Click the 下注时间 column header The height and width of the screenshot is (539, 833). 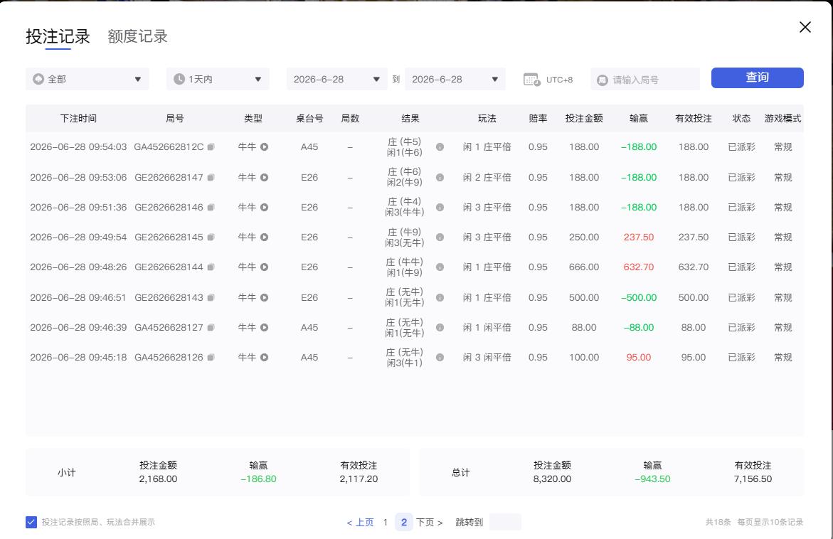click(x=78, y=119)
